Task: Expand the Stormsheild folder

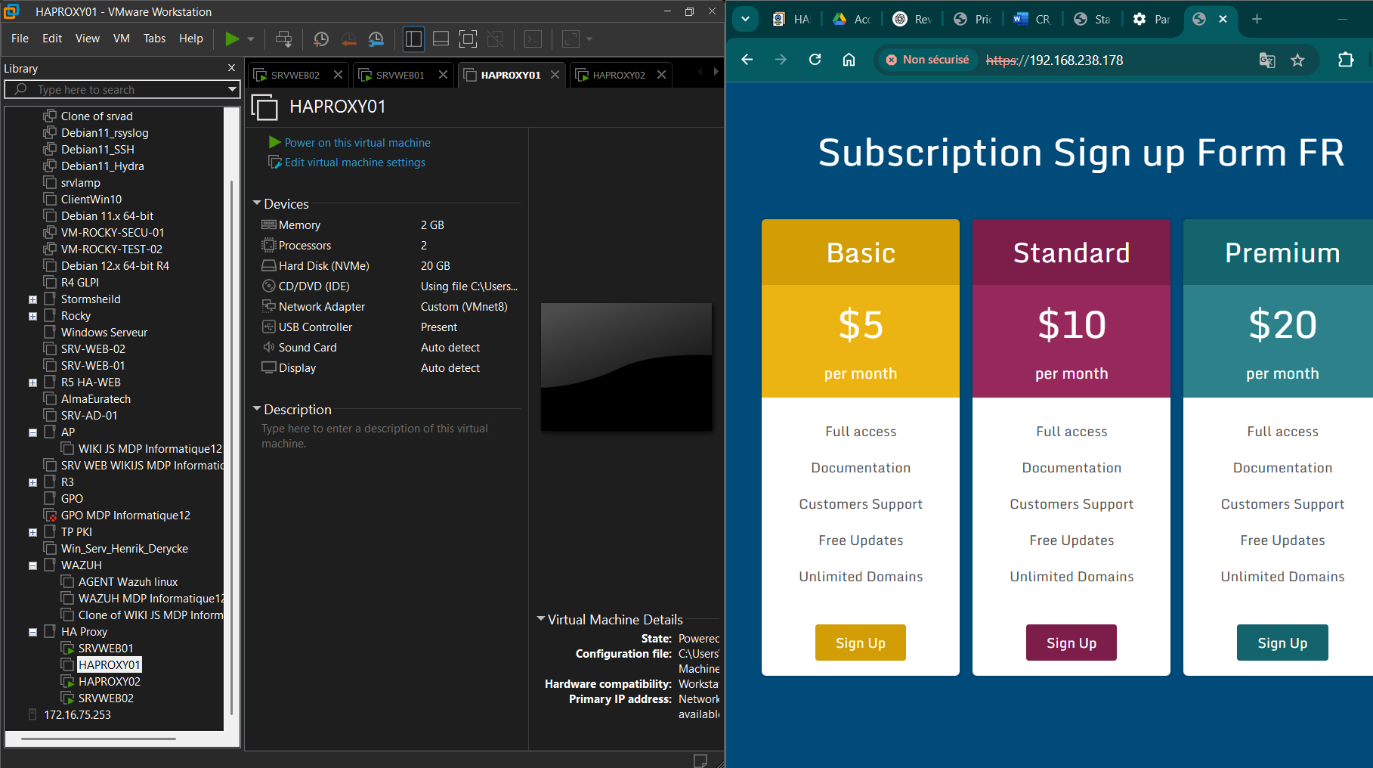Action: [x=32, y=299]
